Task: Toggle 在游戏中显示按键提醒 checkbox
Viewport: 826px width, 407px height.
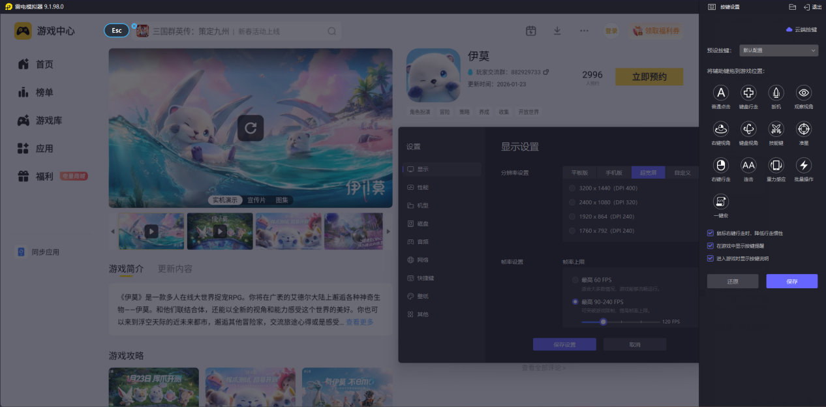Action: tap(711, 246)
